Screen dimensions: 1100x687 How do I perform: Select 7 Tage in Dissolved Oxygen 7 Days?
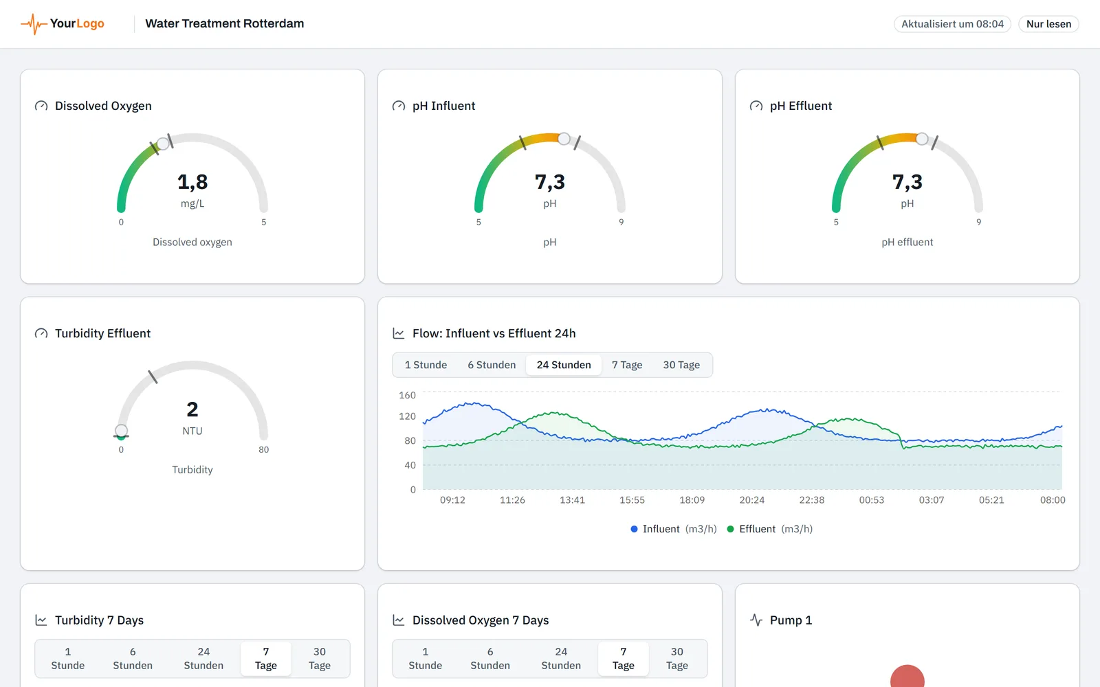(624, 659)
